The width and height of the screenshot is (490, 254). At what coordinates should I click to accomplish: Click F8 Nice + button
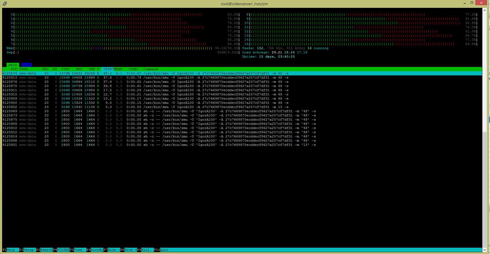128,250
